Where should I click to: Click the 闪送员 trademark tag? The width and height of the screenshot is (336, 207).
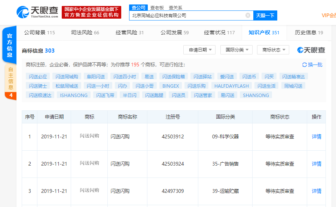[x=178, y=95]
